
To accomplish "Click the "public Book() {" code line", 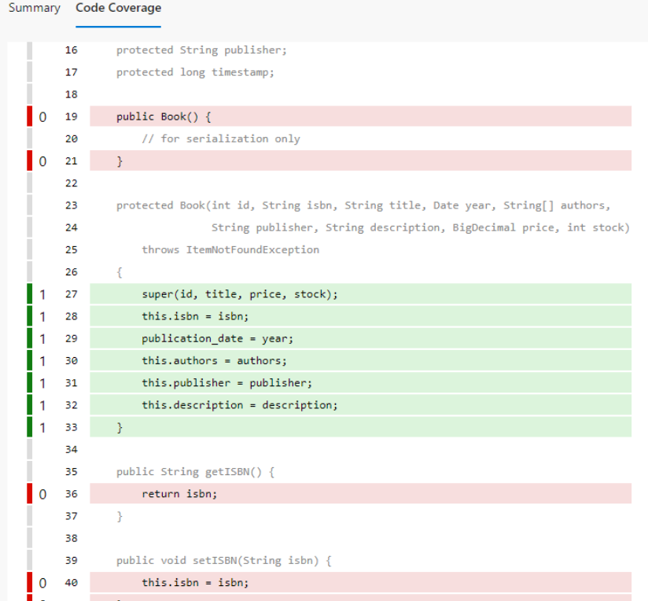I will pos(164,116).
